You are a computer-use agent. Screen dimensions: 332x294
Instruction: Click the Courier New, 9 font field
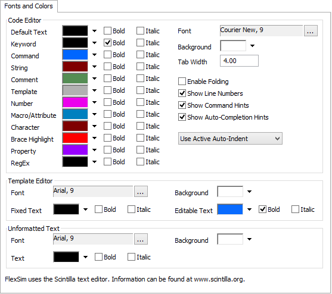[262, 31]
